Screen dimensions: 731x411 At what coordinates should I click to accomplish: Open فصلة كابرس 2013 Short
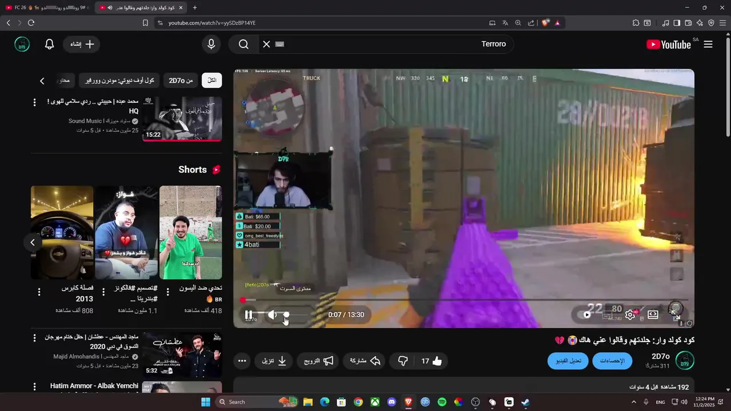[x=62, y=232]
